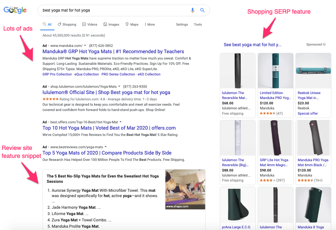The height and width of the screenshot is (230, 336).
Task: Select the All results tab
Action: pyautogui.click(x=47, y=25)
